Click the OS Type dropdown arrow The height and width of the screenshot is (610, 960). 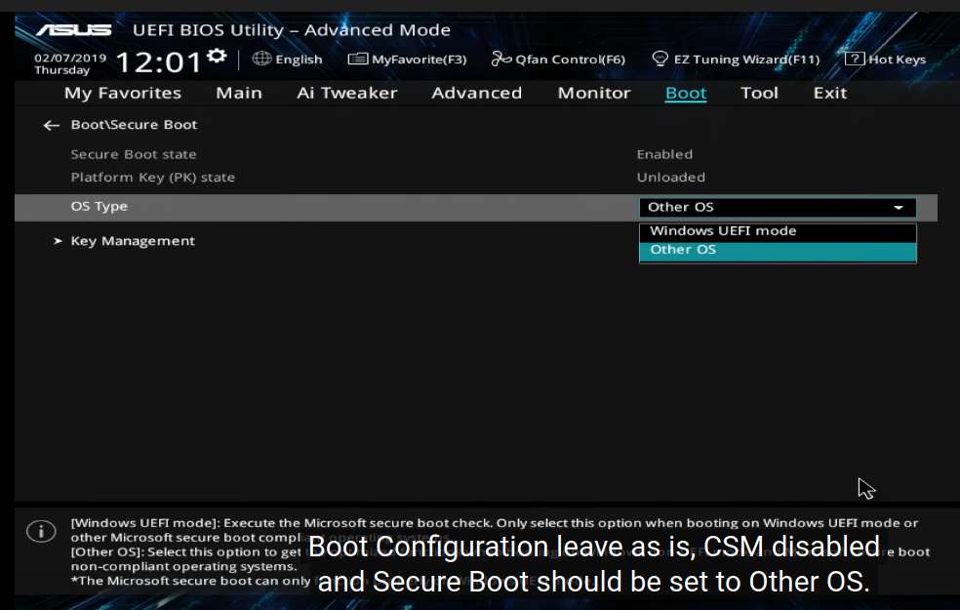pyautogui.click(x=899, y=208)
